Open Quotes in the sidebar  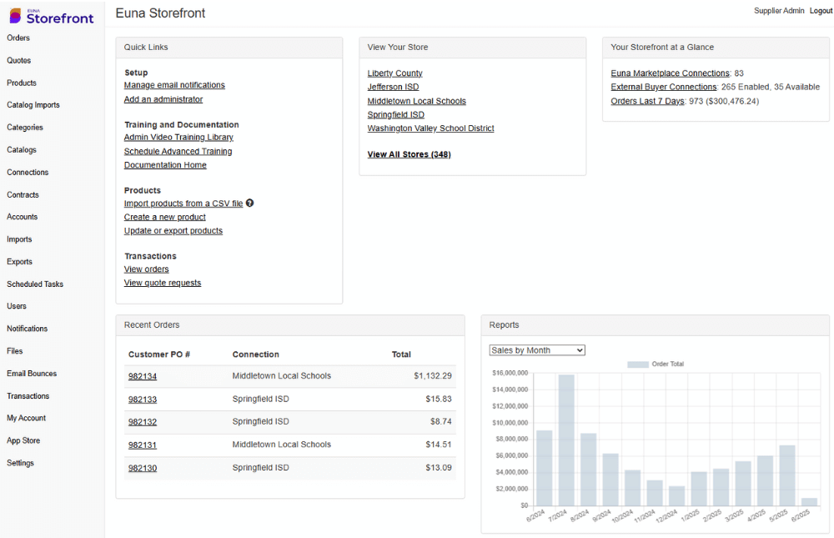18,61
